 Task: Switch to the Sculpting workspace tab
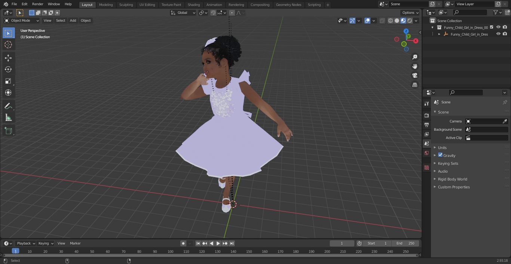[126, 5]
